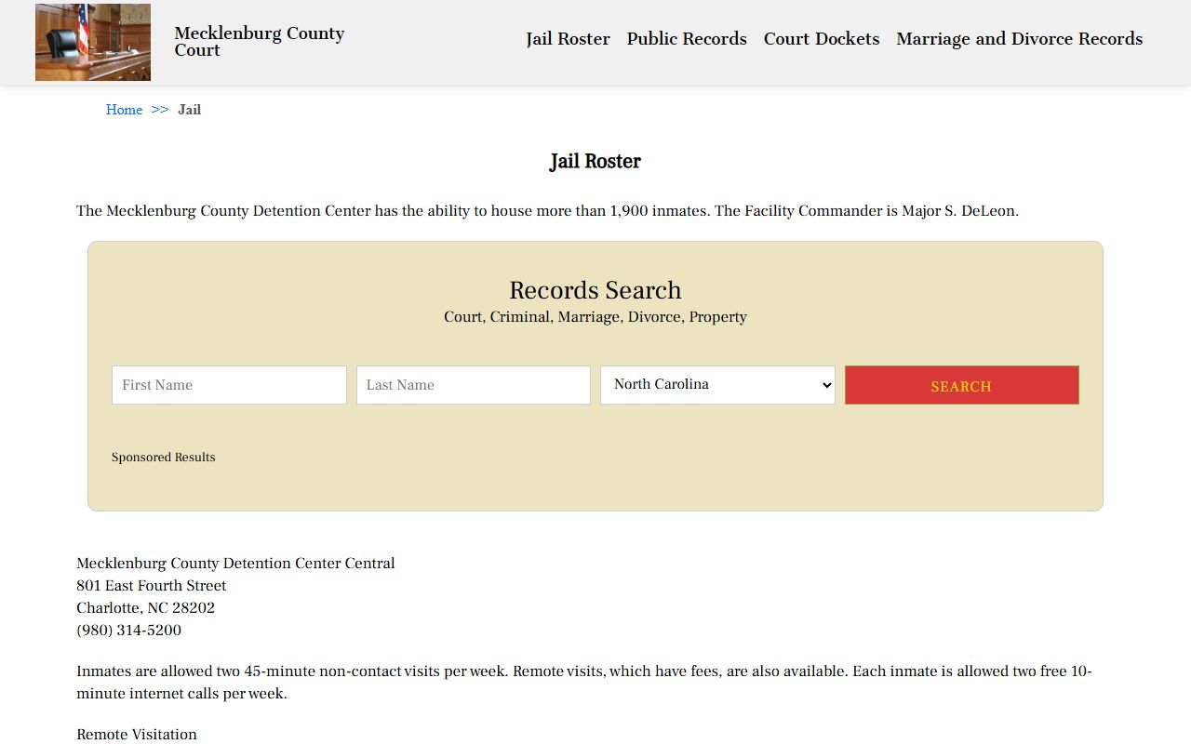The image size is (1191, 744).
Task: Click the Remote Visitation text
Action: point(137,735)
